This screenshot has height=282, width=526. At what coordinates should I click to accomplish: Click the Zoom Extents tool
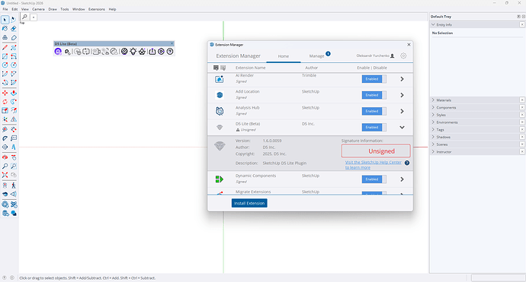click(5, 175)
